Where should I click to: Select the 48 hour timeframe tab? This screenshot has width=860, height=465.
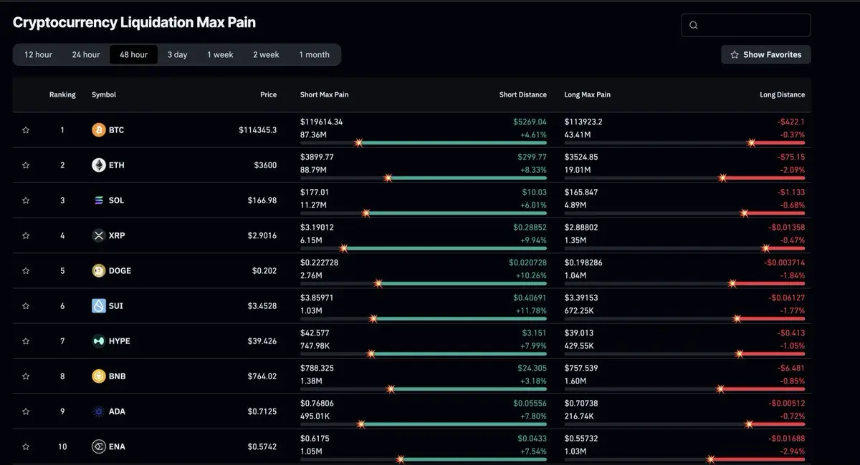(133, 54)
